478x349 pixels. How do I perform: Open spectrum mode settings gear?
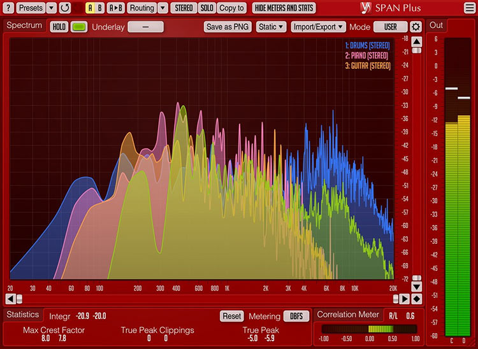[x=416, y=27]
